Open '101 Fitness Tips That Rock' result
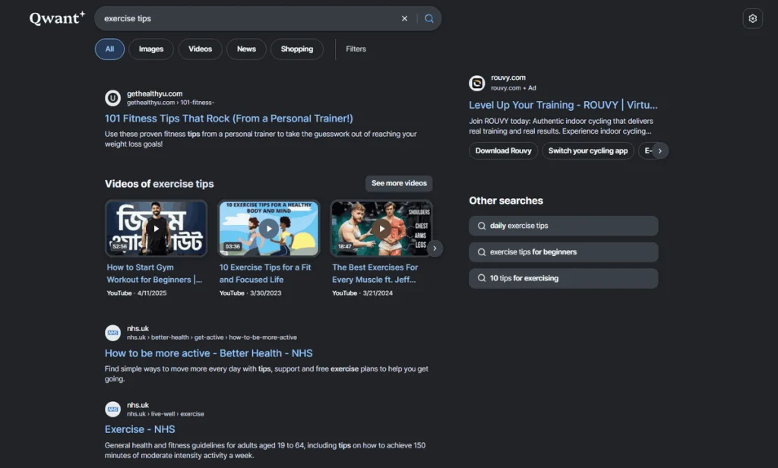 tap(229, 119)
